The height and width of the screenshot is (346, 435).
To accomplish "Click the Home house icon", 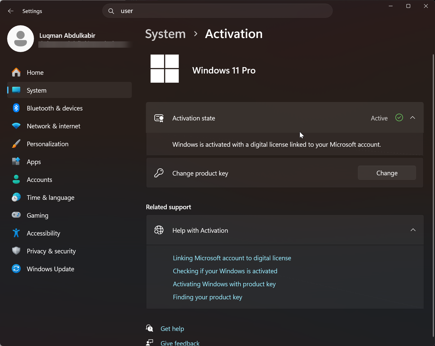I will coord(16,72).
